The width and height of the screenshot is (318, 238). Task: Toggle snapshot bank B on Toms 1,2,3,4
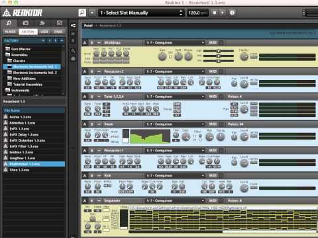(x=91, y=97)
